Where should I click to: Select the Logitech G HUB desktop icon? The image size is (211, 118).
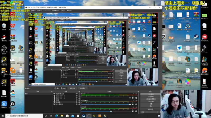coord(12,106)
